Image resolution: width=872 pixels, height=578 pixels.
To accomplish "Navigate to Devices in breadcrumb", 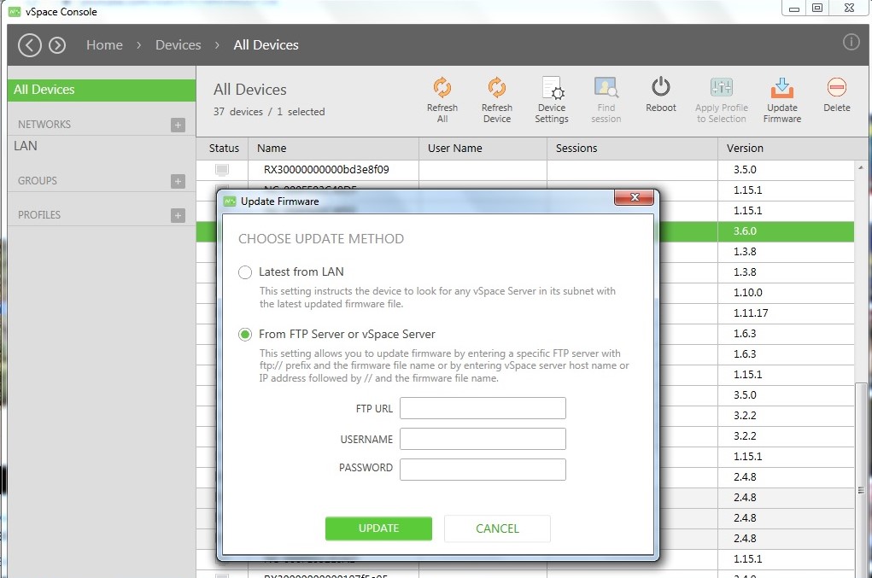I will pyautogui.click(x=178, y=45).
